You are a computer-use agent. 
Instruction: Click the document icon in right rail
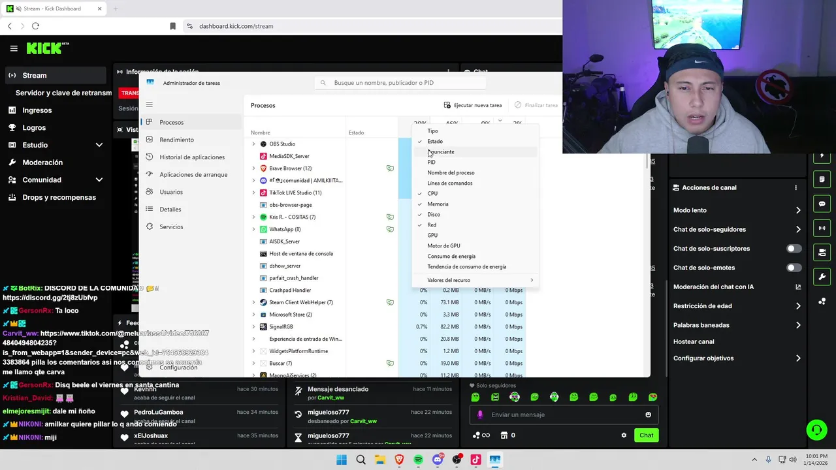822,180
